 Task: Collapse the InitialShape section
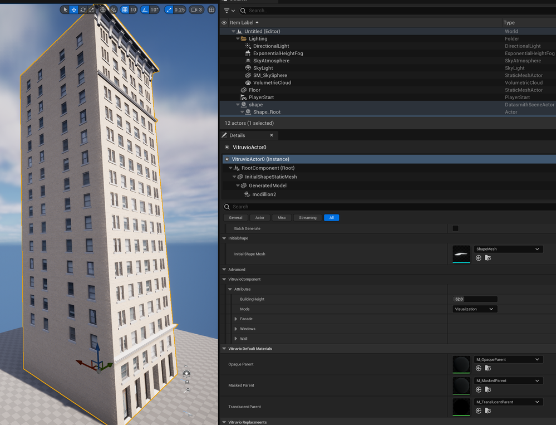(224, 238)
